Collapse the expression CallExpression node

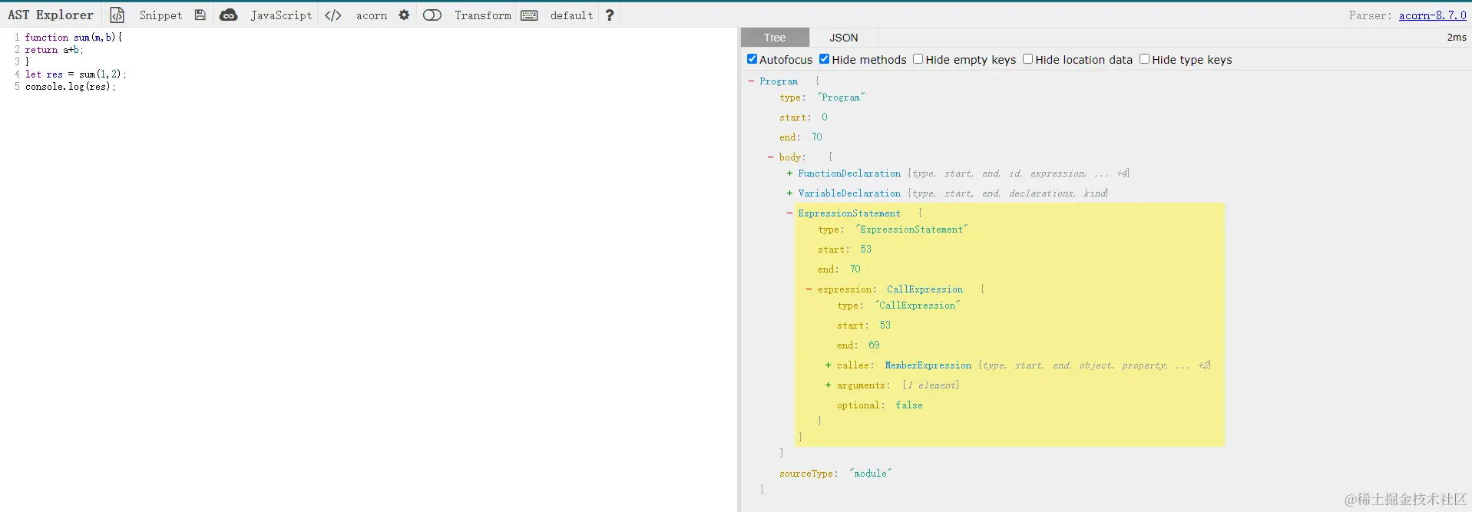point(809,289)
